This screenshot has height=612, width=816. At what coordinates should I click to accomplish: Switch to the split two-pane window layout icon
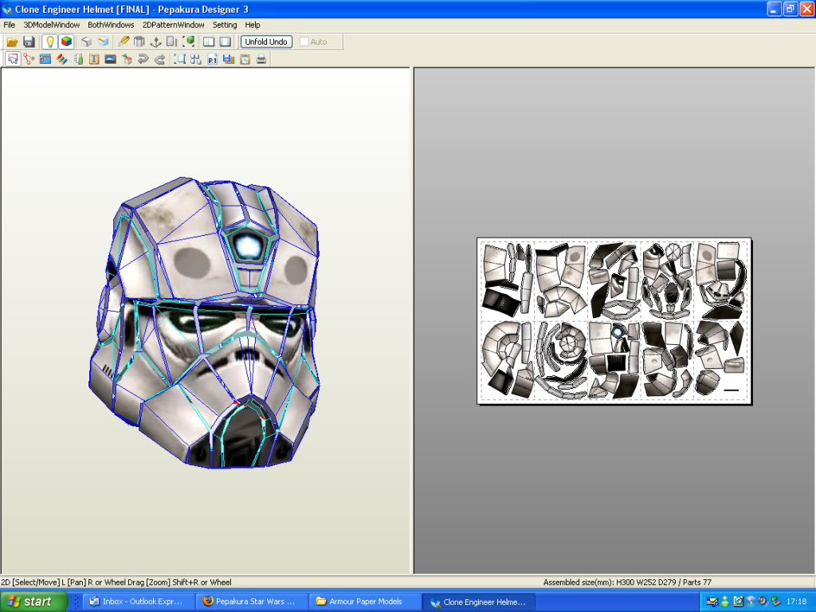209,41
